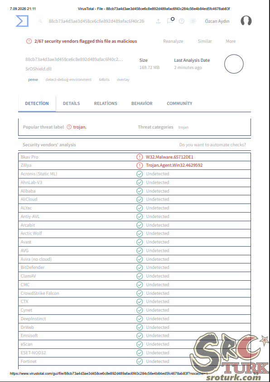Click the overlay tag
This screenshot has height=382, width=270.
(123, 79)
